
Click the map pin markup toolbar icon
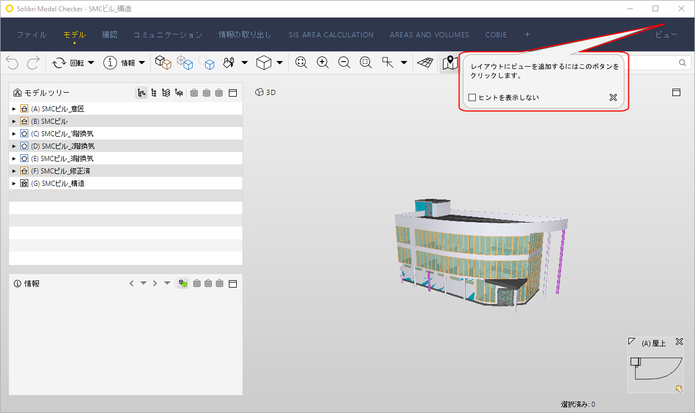coord(450,63)
